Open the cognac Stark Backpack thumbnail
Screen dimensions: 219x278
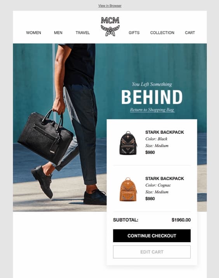tap(128, 189)
